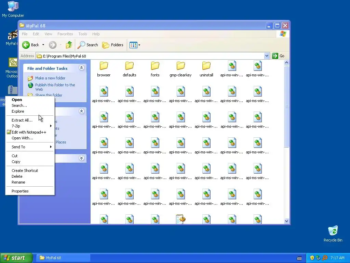Expand the 7-Zip submenu

click(x=30, y=126)
